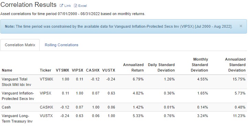Select the Vanguard Inflation-Protected Secs Inv name
The width and height of the screenshot is (248, 127).
[x=18, y=96]
